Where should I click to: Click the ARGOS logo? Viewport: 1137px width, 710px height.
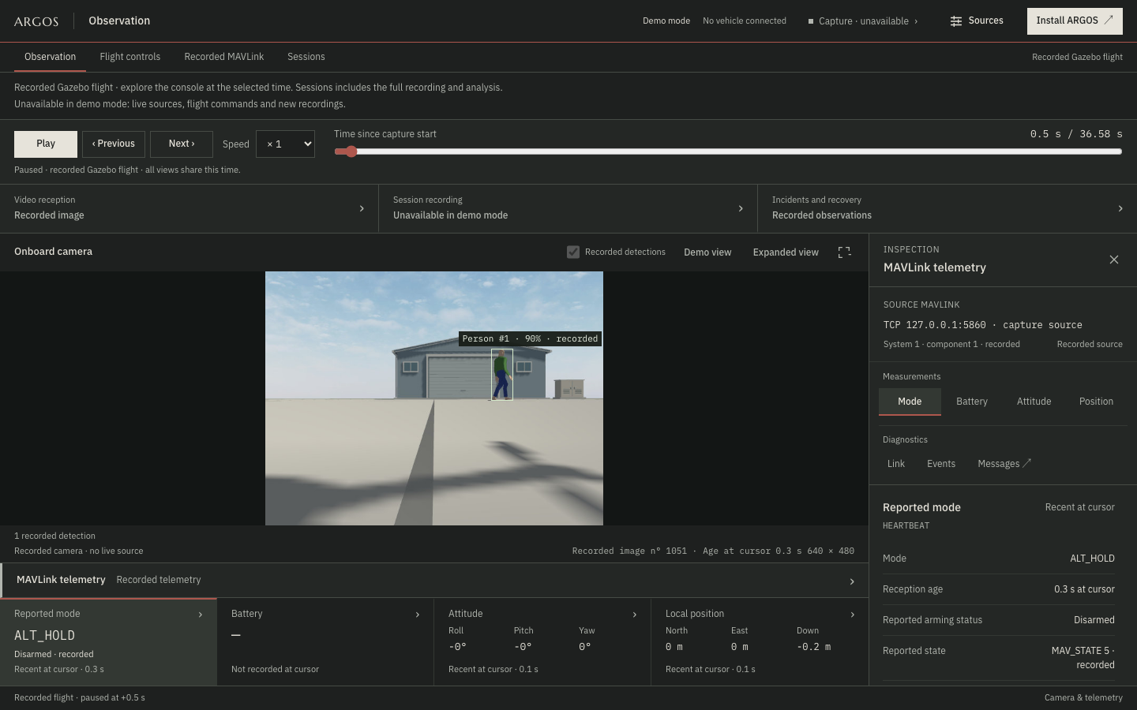[36, 21]
